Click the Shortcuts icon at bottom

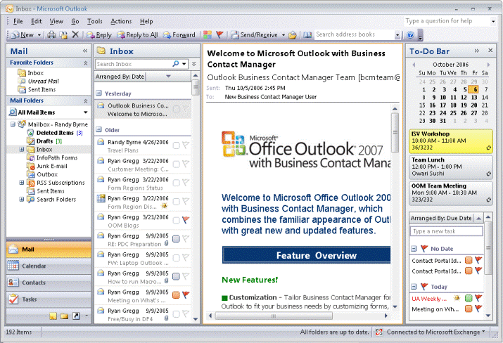[76, 316]
